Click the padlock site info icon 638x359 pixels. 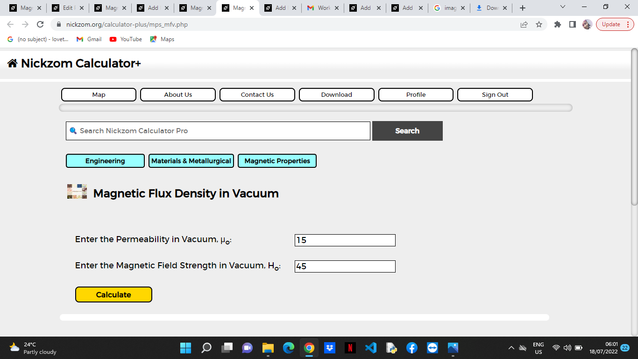click(59, 24)
